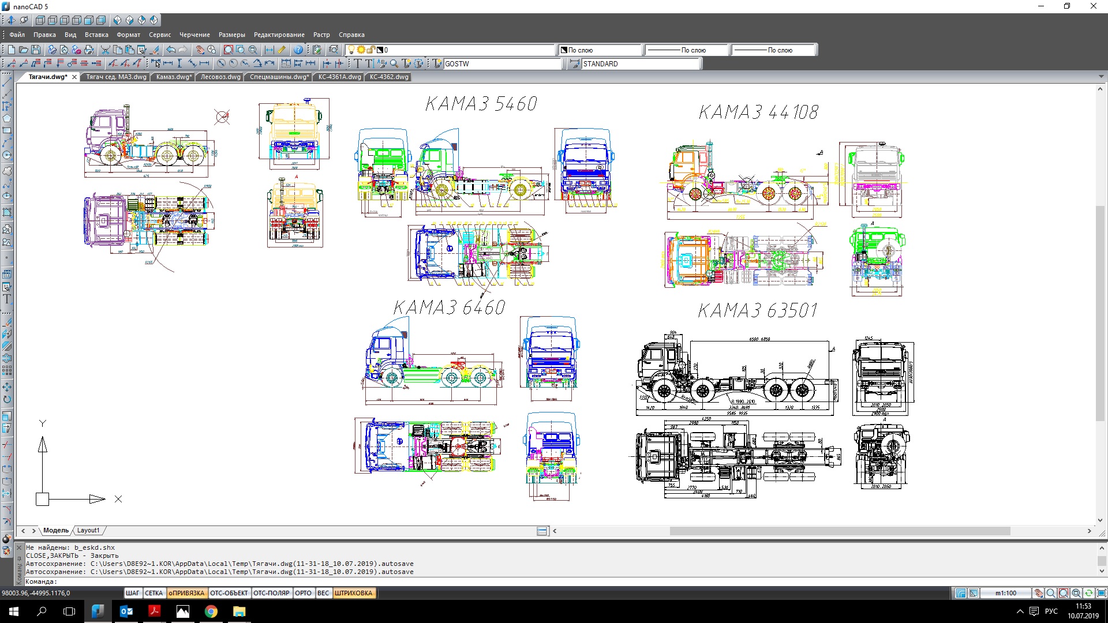Click the Undo arrow icon
Viewport: 1108px width, 623px height.
click(171, 50)
